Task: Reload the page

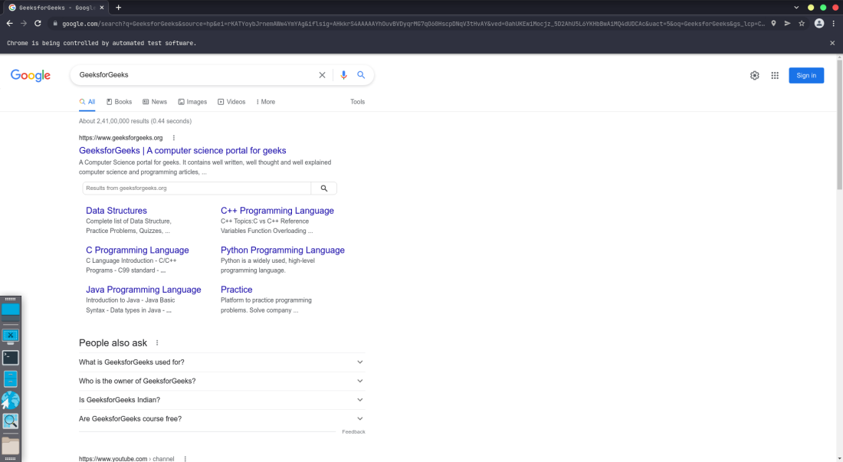Action: [38, 24]
